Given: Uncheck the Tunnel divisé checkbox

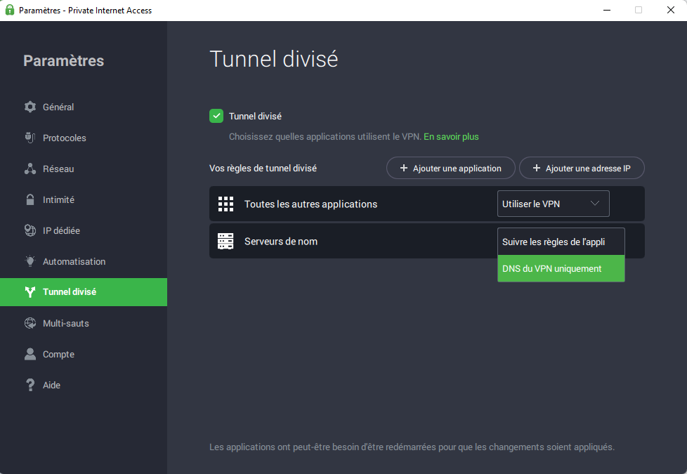Looking at the screenshot, I should (x=216, y=116).
